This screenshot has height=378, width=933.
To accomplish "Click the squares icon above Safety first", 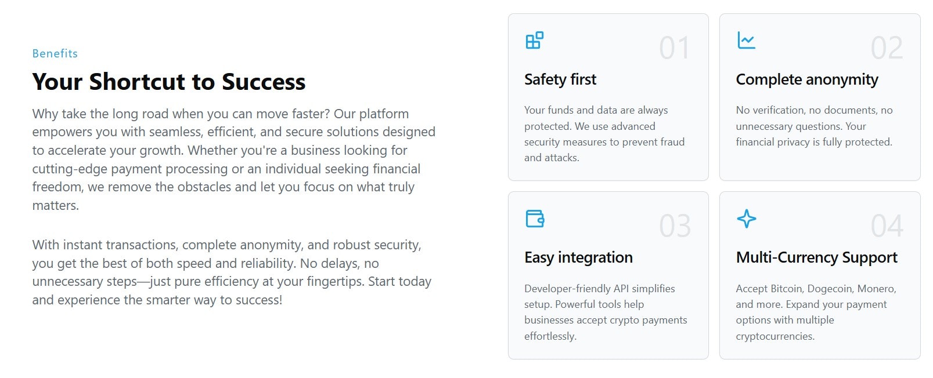I will point(534,41).
